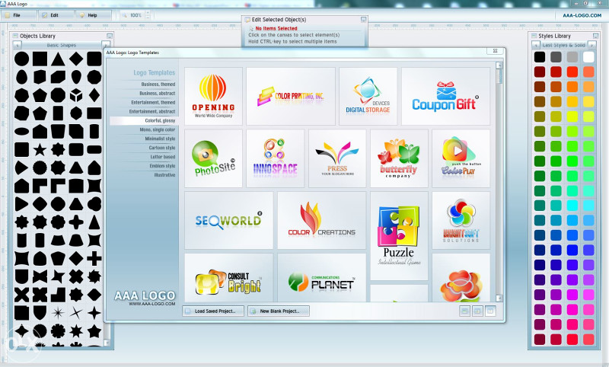Choose the Communications Planet template
Screen dimensions: 609x367
(321, 278)
